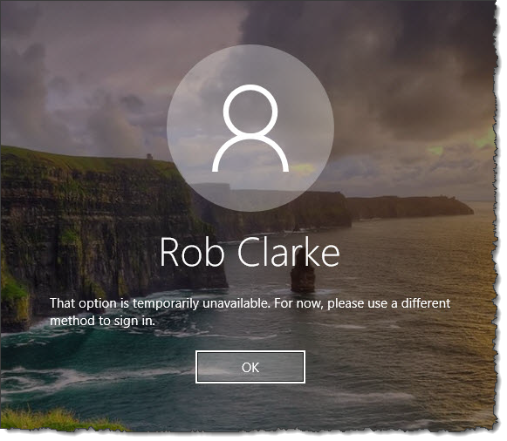This screenshot has height=441, width=507.
Task: Click the OK button
Action: pyautogui.click(x=250, y=367)
